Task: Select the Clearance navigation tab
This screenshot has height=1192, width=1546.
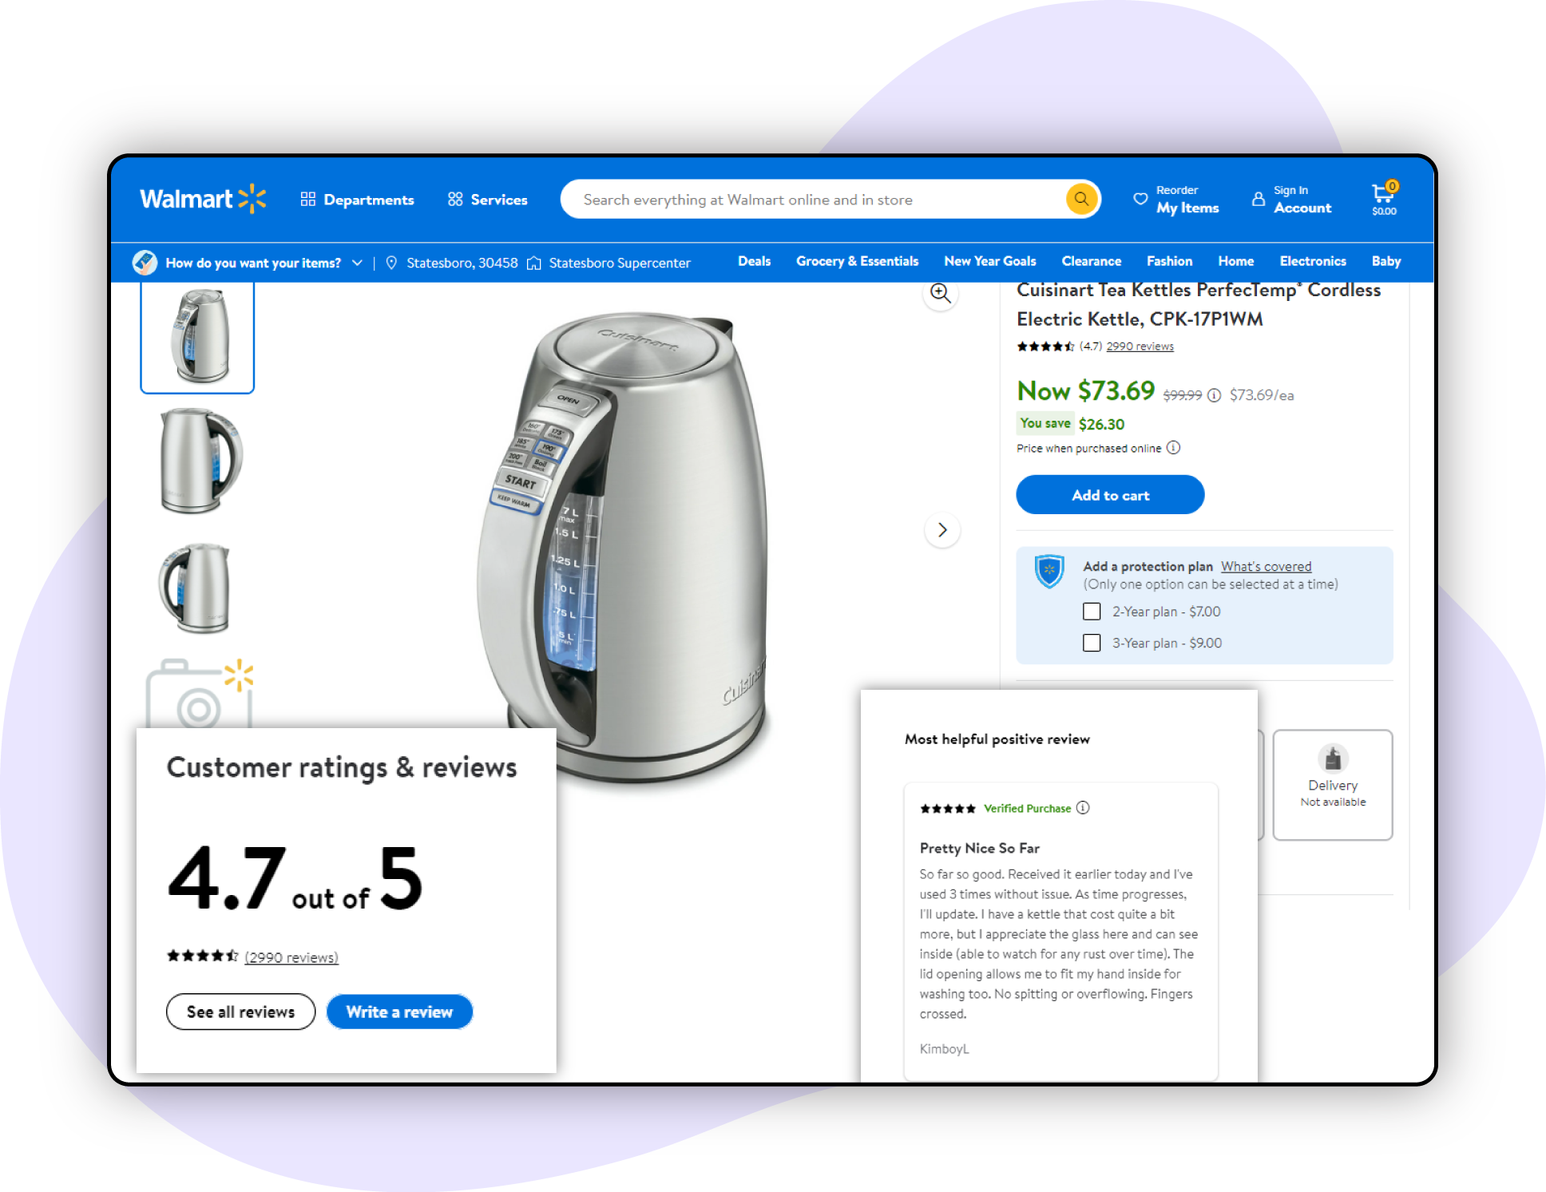Action: point(1089,260)
